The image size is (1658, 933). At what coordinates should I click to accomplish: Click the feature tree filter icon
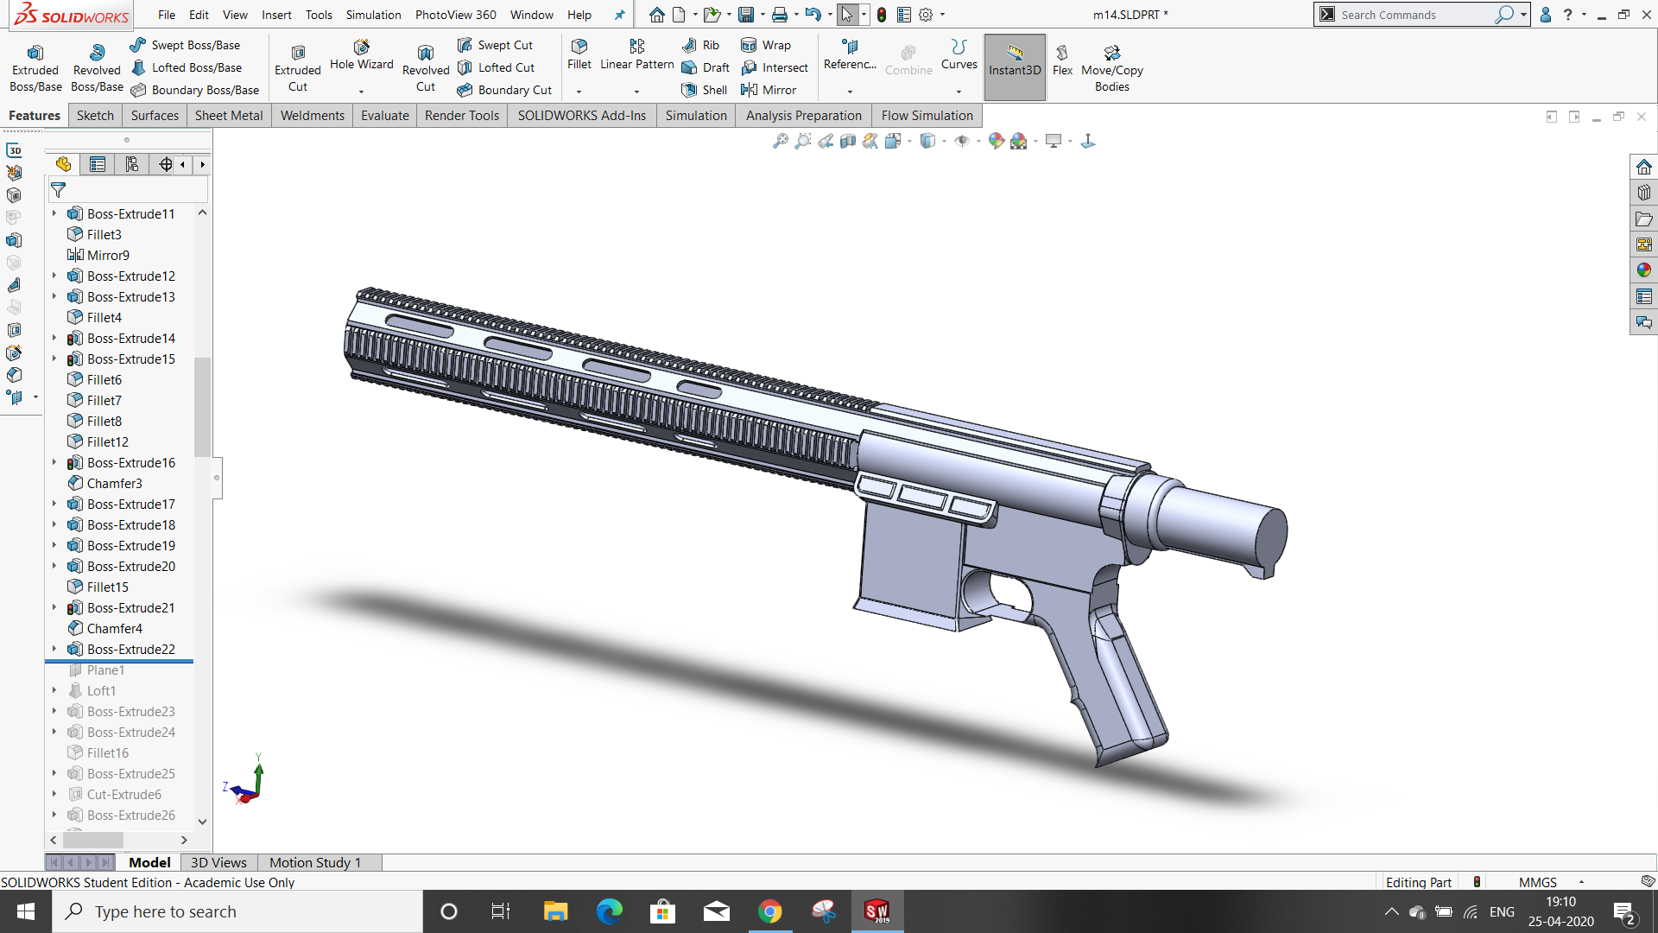point(59,190)
